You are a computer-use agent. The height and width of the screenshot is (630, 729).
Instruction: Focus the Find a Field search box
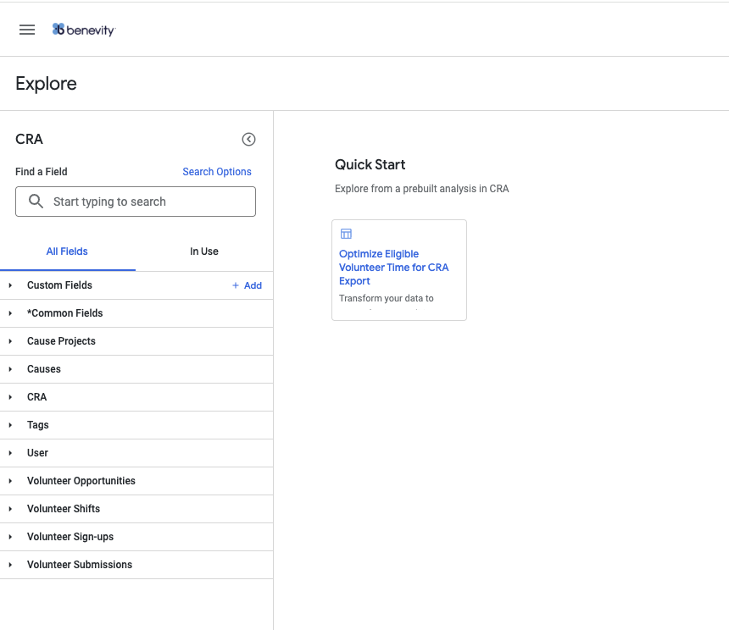pyautogui.click(x=136, y=202)
